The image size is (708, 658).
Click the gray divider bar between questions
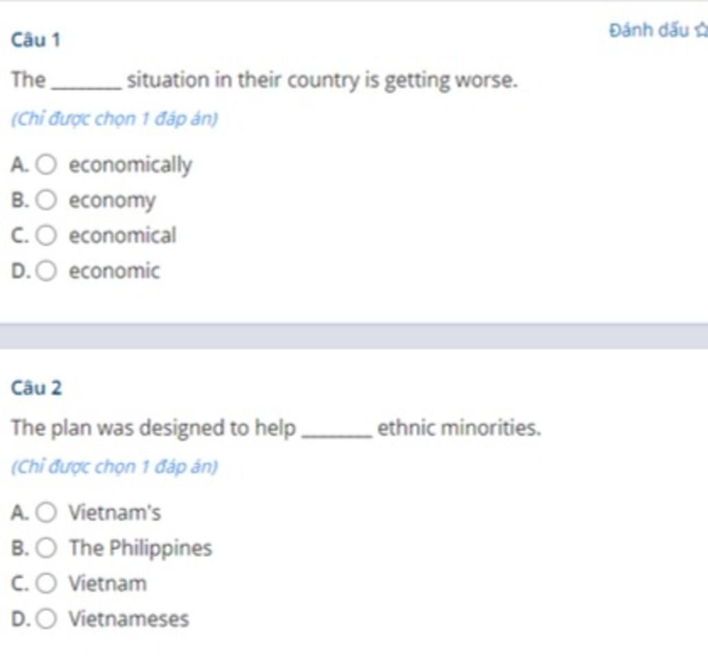pos(354,336)
